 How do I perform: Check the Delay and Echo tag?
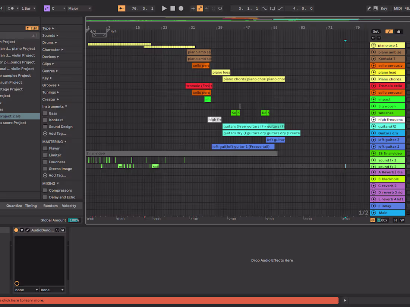click(x=45, y=197)
